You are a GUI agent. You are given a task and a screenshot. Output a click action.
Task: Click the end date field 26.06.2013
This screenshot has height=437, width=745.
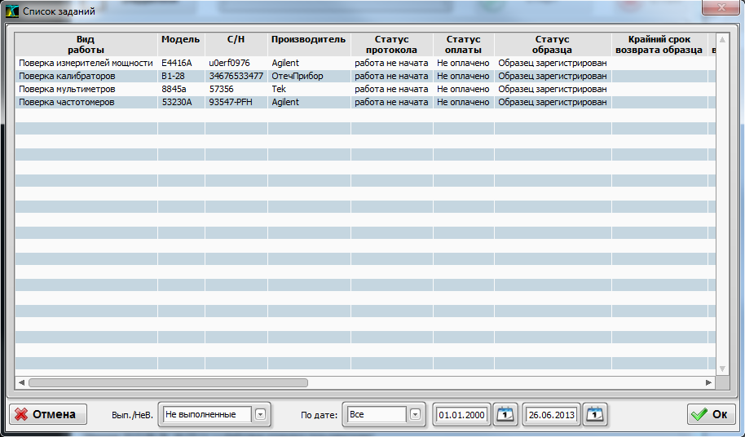(x=552, y=414)
